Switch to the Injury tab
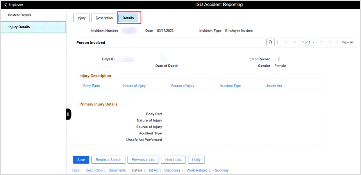Viewport: 361px width, 175px height. [x=82, y=18]
